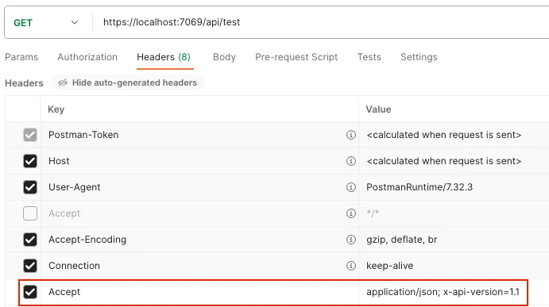549x307 pixels.
Task: Switch to the Params tab
Action: (x=21, y=57)
